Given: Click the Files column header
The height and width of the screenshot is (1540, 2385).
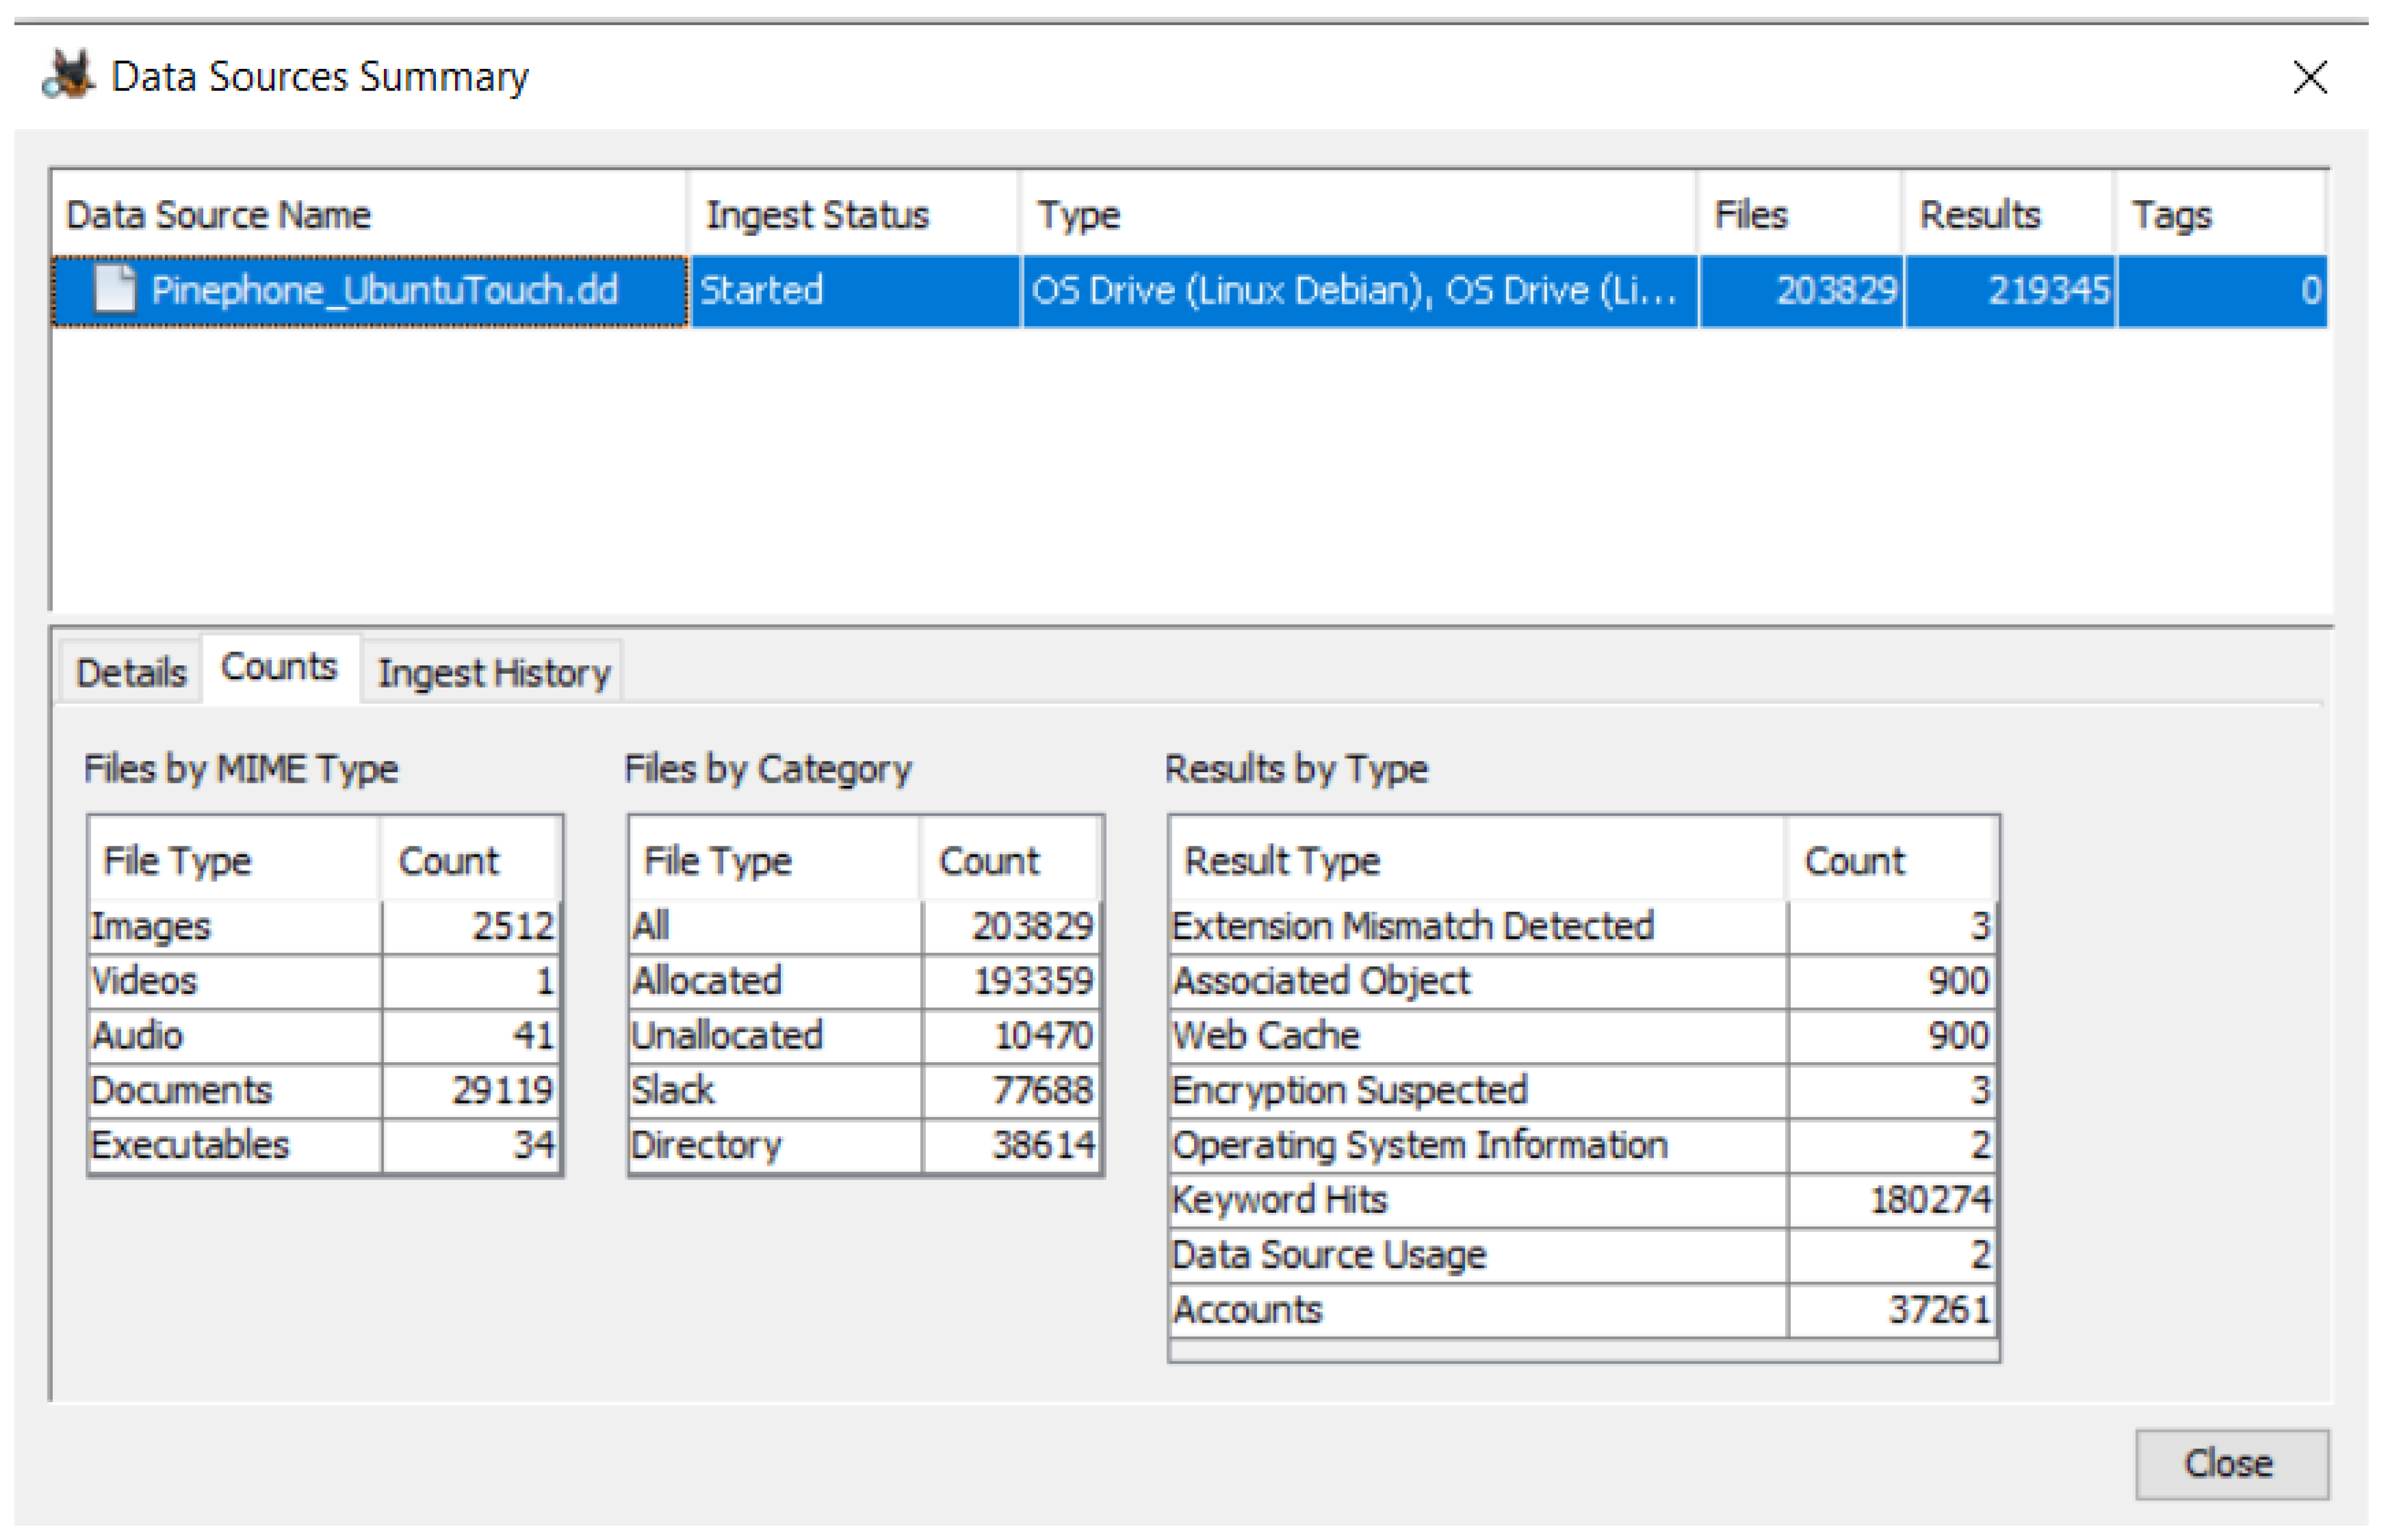Looking at the screenshot, I should [1801, 214].
